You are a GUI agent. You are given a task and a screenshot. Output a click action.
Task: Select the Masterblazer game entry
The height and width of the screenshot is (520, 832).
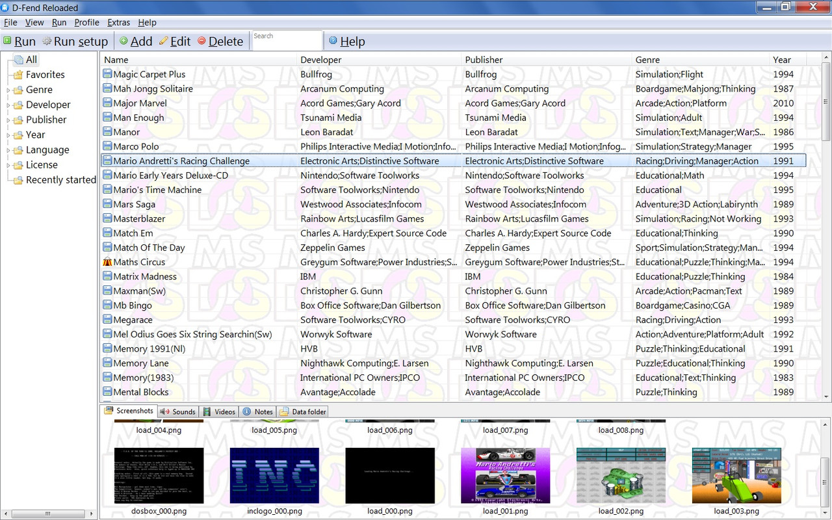(139, 218)
